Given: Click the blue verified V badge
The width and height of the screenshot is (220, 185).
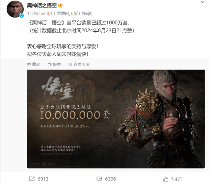Looking at the screenshot, I should (21, 15).
